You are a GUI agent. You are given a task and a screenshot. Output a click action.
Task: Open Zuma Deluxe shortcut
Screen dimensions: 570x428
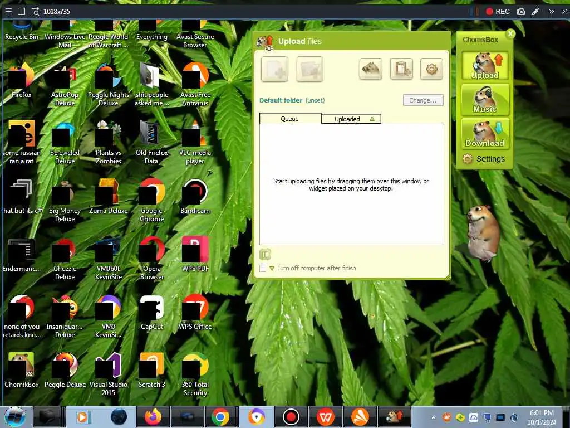pyautogui.click(x=109, y=197)
